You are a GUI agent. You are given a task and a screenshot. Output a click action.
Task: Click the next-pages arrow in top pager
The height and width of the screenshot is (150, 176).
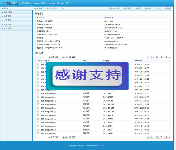coord(169,57)
